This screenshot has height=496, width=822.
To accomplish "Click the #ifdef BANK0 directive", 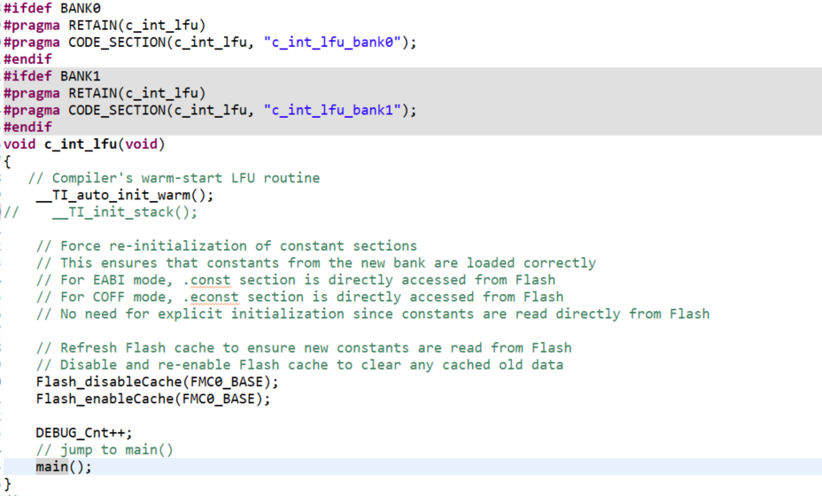I will coord(52,8).
